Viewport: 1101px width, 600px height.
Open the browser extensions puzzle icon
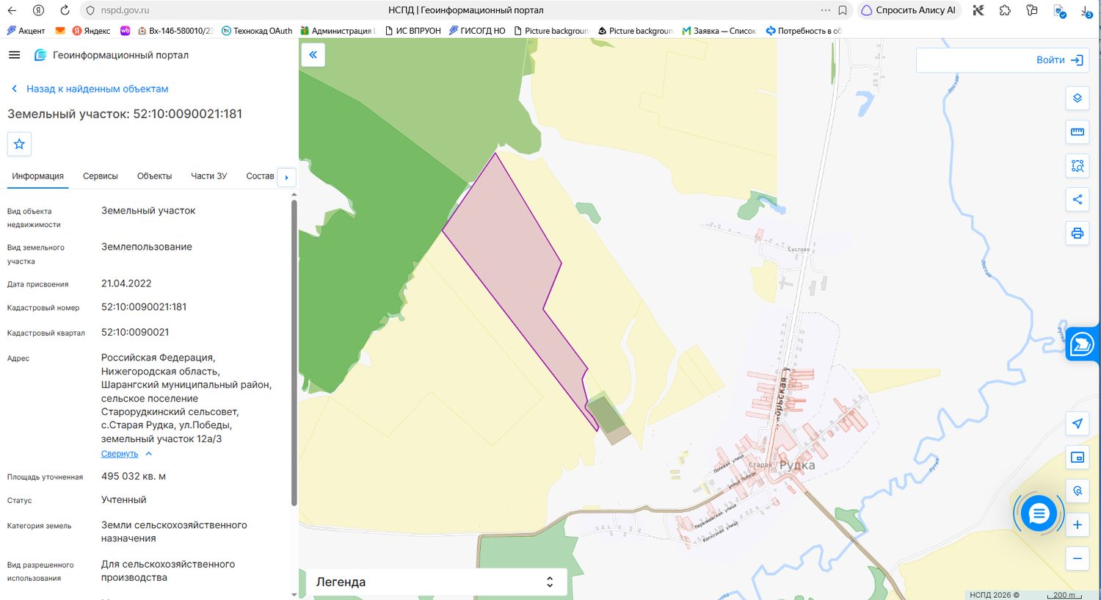(1005, 10)
